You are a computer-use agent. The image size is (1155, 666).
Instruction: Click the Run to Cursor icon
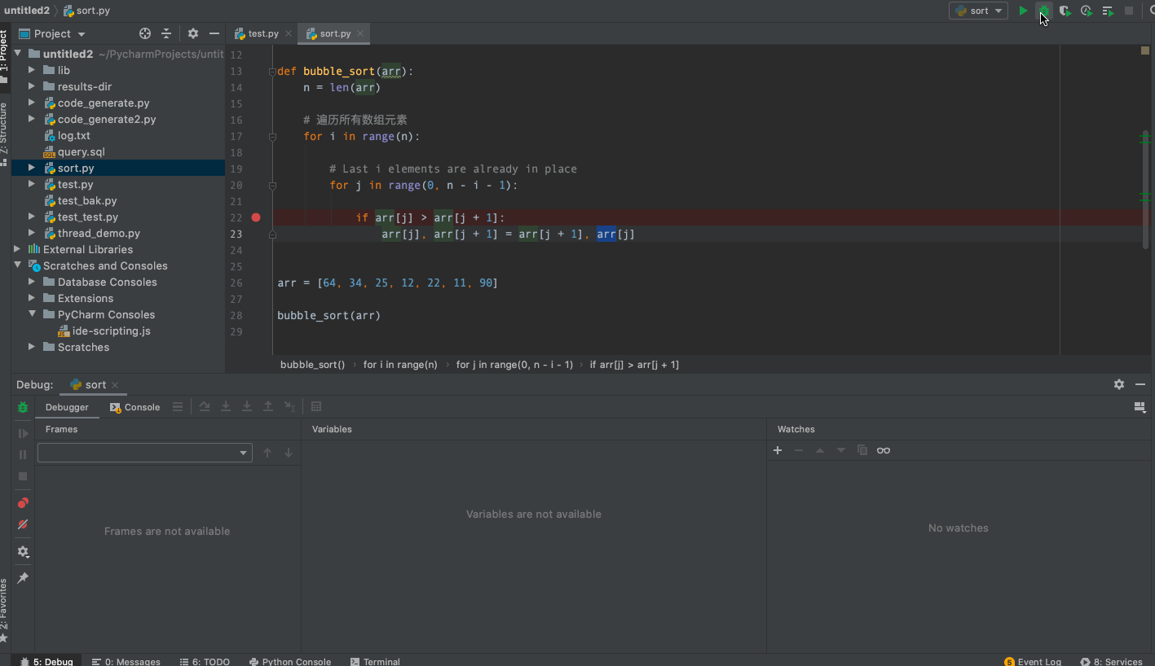click(x=289, y=406)
